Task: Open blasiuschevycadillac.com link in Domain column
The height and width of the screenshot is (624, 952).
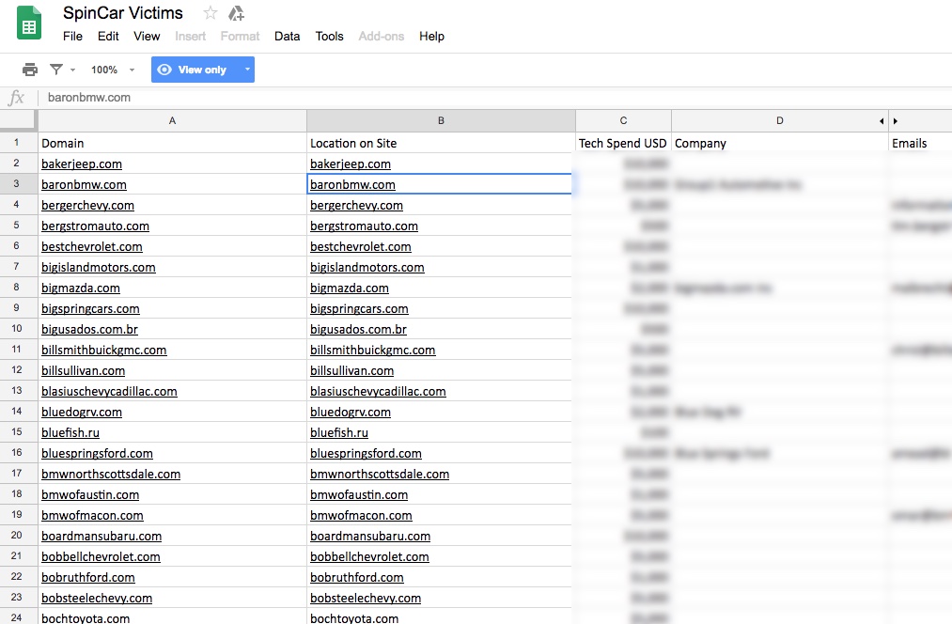Action: pyautogui.click(x=109, y=391)
